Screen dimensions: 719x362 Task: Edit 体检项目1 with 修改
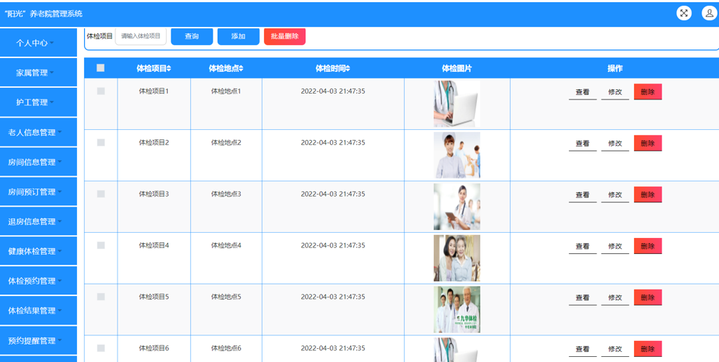(x=615, y=92)
